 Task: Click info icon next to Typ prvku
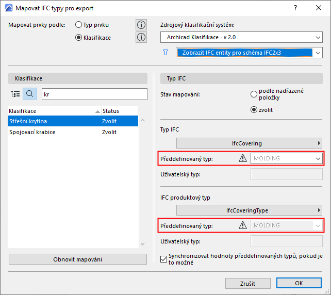(x=141, y=25)
